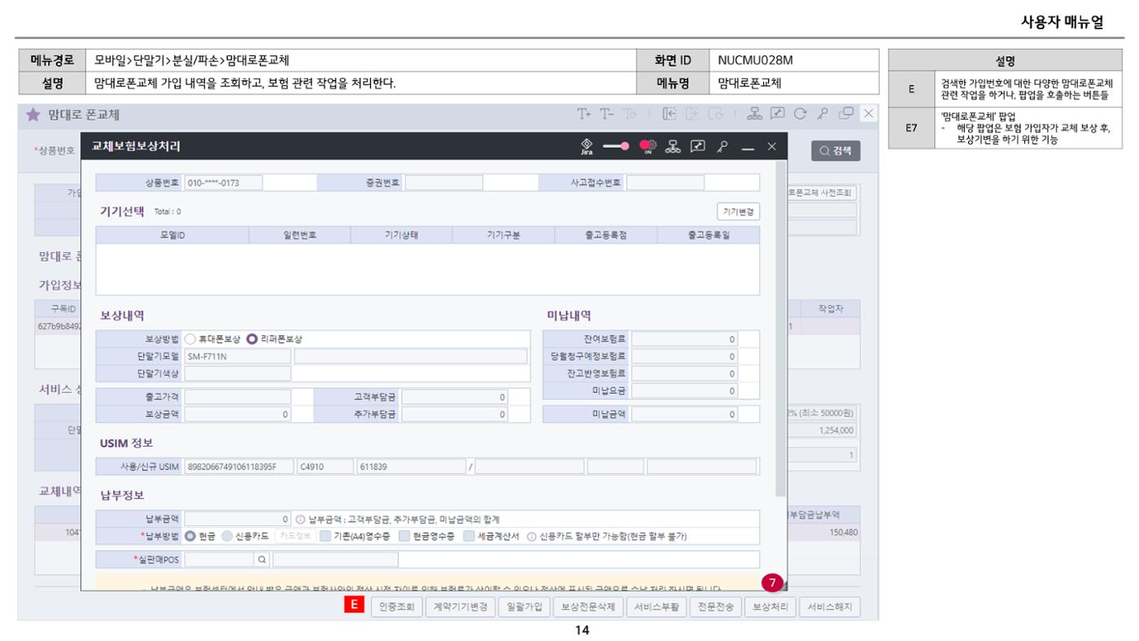Click the 서비스부활 button

[656, 607]
